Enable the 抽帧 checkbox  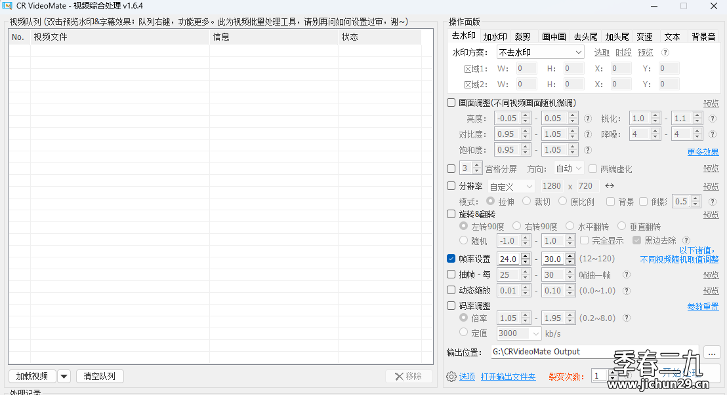click(x=451, y=274)
